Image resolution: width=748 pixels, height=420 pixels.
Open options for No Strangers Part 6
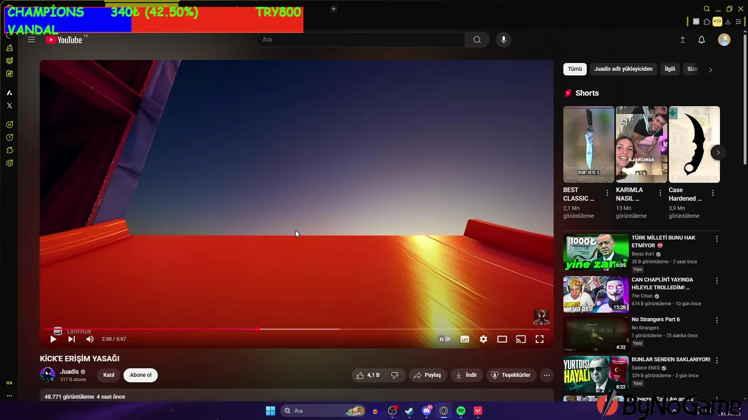pyautogui.click(x=716, y=320)
